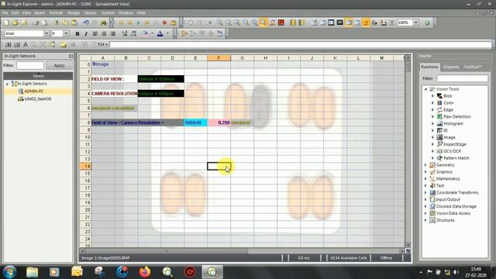496x279 pixels.
Task: Click the In-Sight Network filter field
Action: [30, 65]
